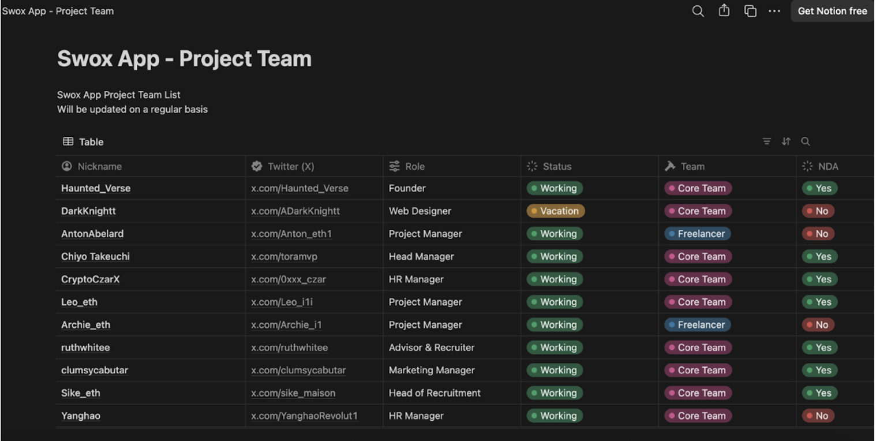Open the page search magnifier icon
The height and width of the screenshot is (441, 876).
(698, 11)
